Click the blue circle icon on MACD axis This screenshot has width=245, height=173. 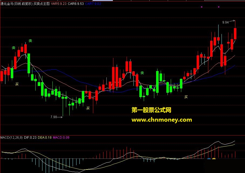click(209, 159)
